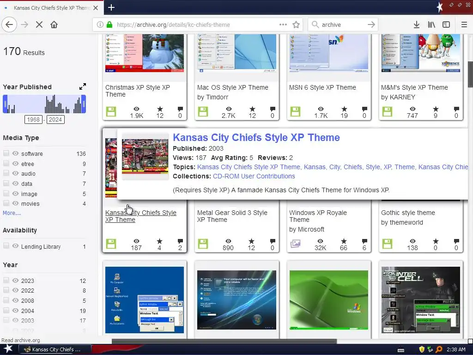Click the Splinter Cell theme thumbnail
Image resolution: width=473 pixels, height=355 pixels.
click(x=420, y=300)
